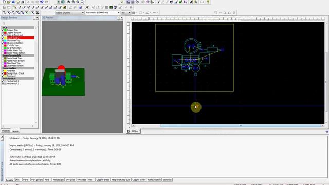The height and width of the screenshot is (185, 329).
Task: Click the 3D board model in preview
Action: [x=63, y=81]
